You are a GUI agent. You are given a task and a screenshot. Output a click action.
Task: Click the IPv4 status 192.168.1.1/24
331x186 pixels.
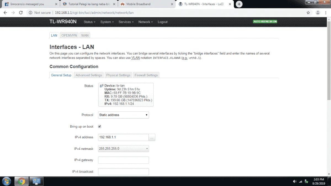coord(123,104)
